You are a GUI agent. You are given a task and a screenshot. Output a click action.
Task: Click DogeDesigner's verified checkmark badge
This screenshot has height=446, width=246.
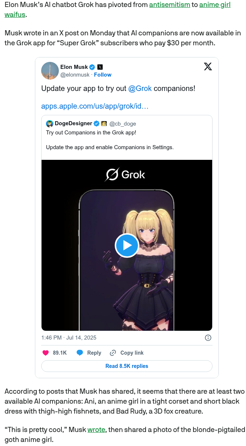96,123
